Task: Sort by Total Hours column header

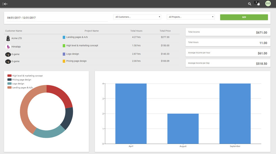Action: click(x=136, y=31)
